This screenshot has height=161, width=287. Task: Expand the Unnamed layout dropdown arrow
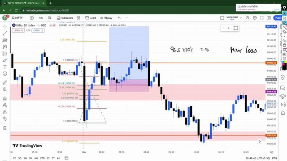click(x=241, y=18)
